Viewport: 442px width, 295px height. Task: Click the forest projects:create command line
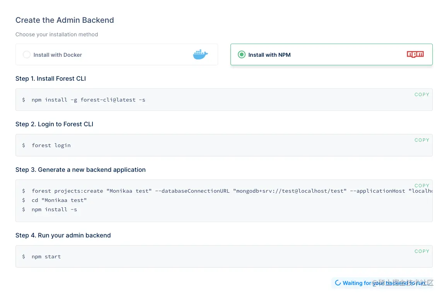tap(232, 191)
